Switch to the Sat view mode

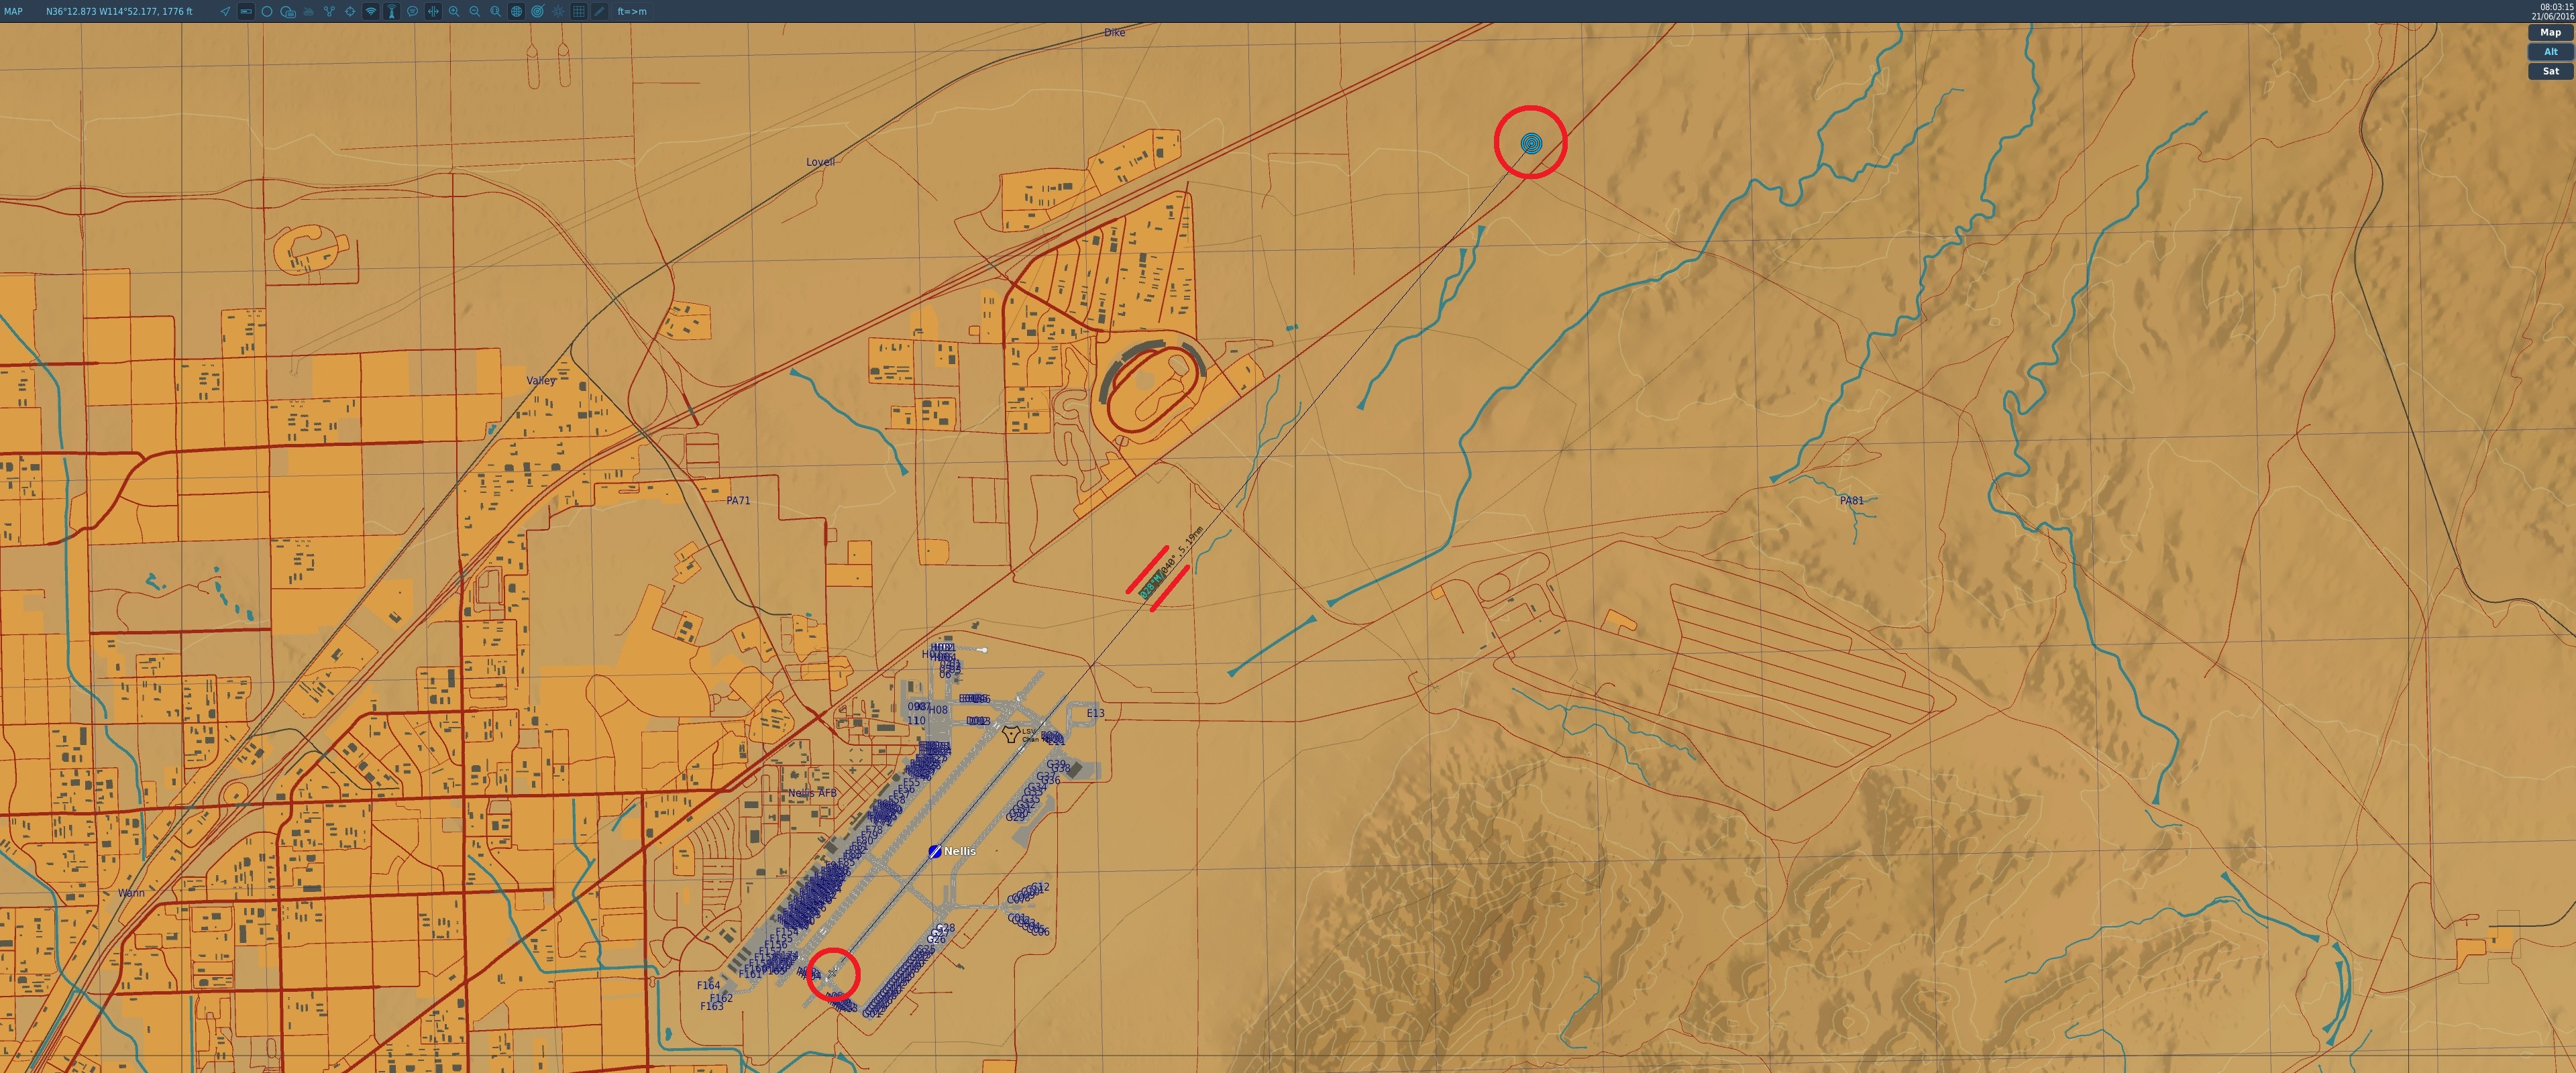click(2550, 71)
